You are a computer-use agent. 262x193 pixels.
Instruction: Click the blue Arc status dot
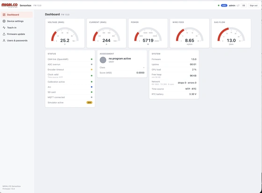(92, 87)
